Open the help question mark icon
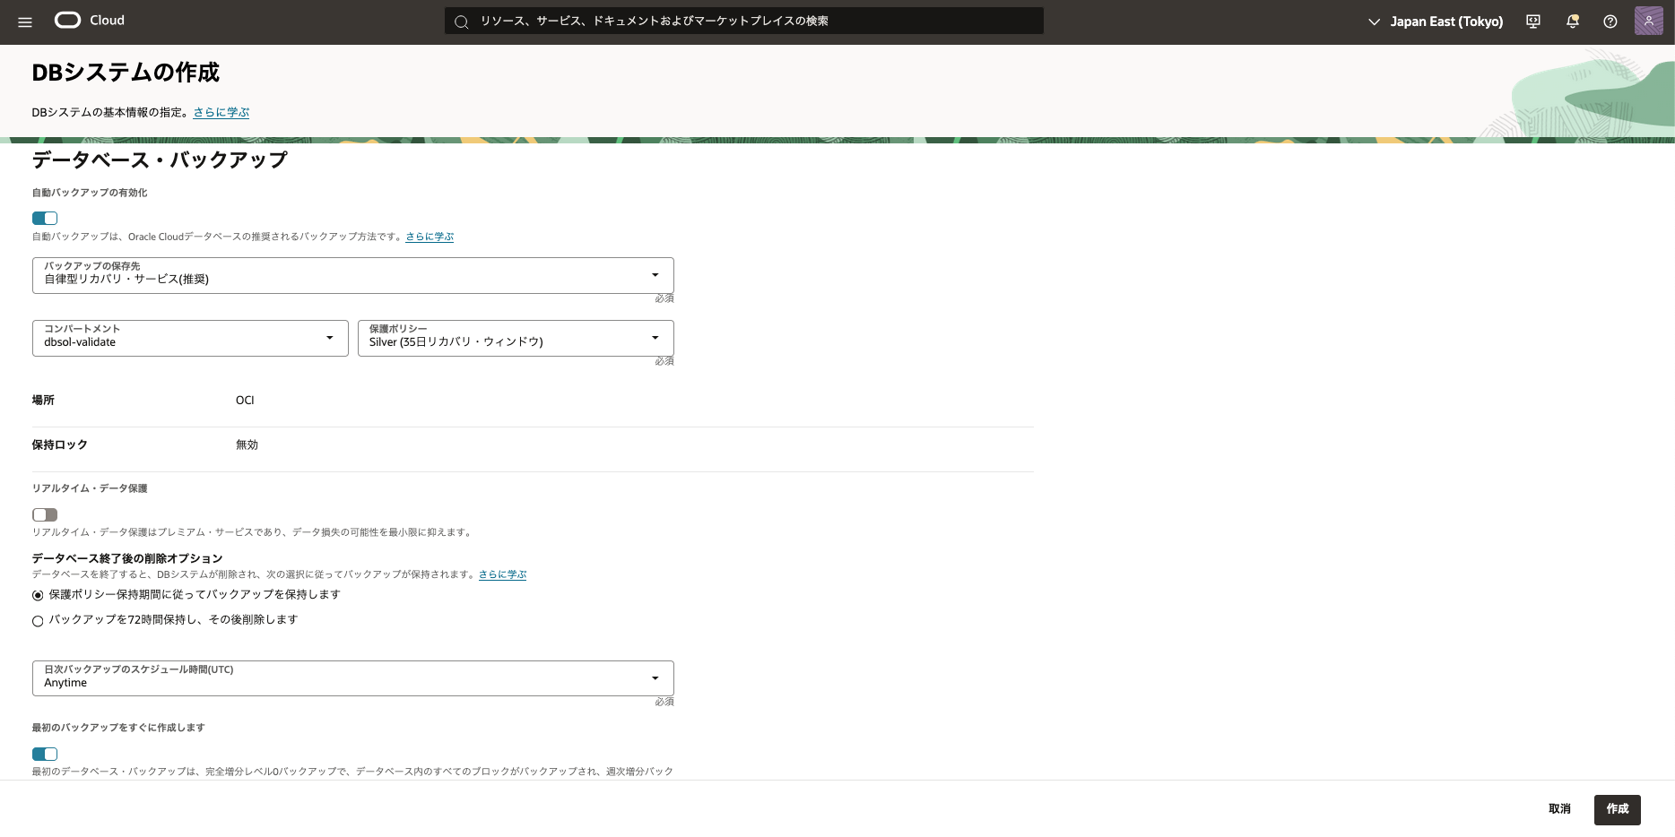Image resolution: width=1675 pixels, height=837 pixels. [x=1610, y=22]
